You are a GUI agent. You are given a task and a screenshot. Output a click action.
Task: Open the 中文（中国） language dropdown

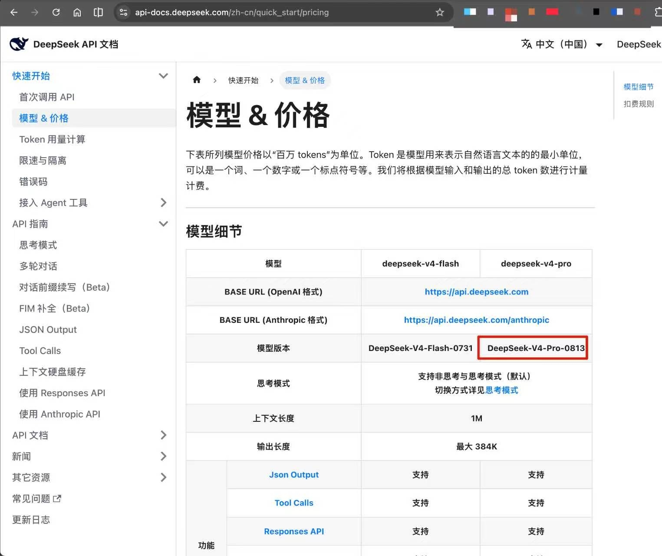(562, 44)
